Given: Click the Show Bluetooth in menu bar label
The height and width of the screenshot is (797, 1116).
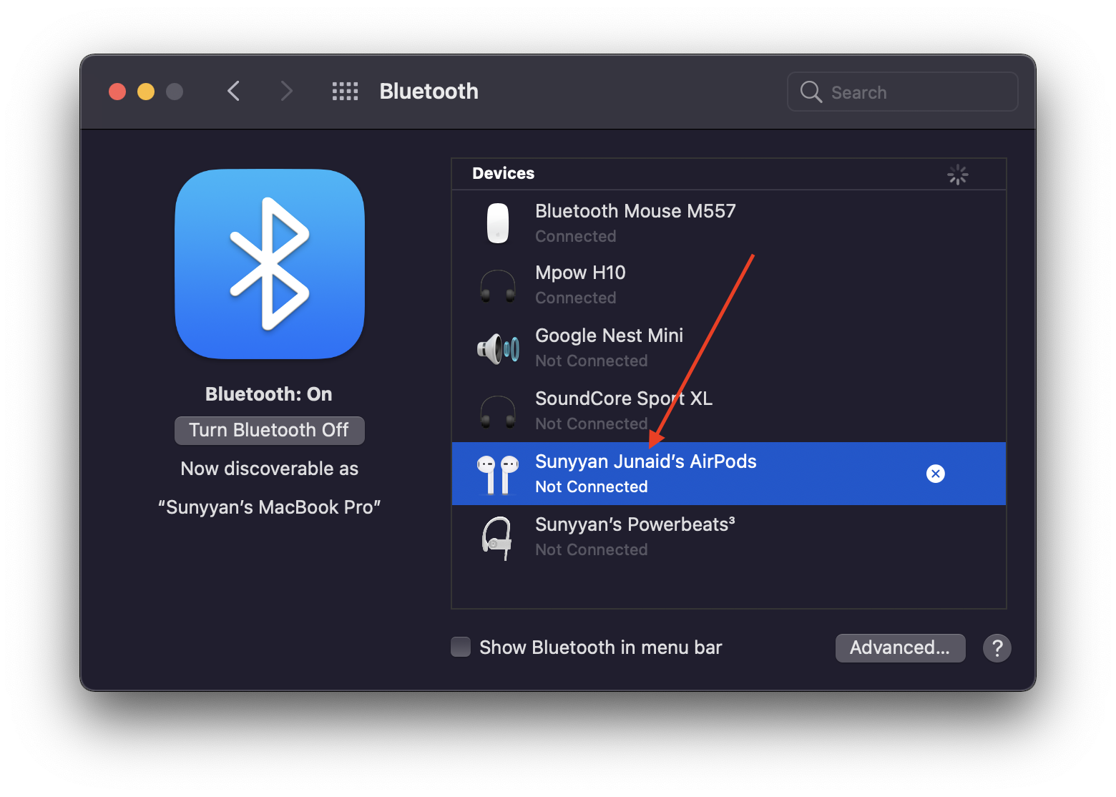Looking at the screenshot, I should [601, 647].
